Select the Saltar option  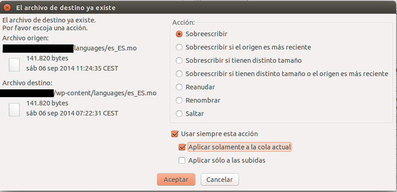tap(190, 114)
